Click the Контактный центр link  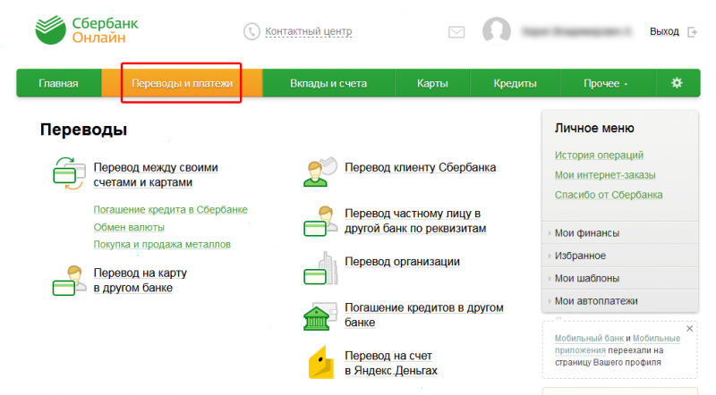309,31
